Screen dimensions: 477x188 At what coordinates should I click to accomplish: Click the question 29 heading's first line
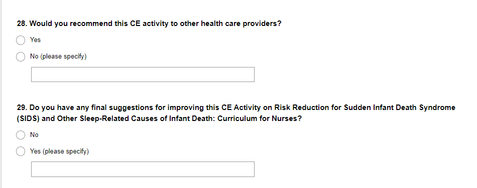point(236,108)
